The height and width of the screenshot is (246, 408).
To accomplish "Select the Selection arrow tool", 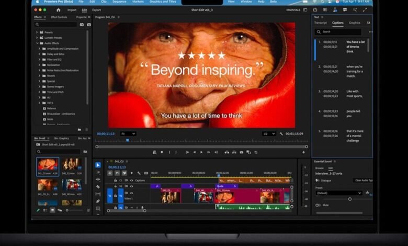I will 98,165.
